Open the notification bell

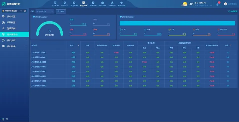click(x=217, y=4)
